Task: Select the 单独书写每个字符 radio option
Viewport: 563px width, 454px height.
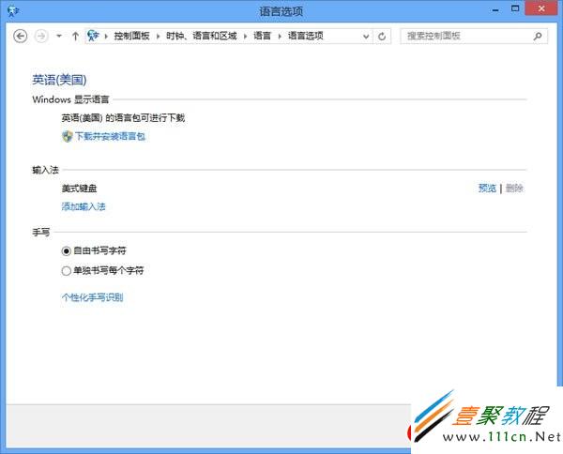Action: click(x=102, y=270)
